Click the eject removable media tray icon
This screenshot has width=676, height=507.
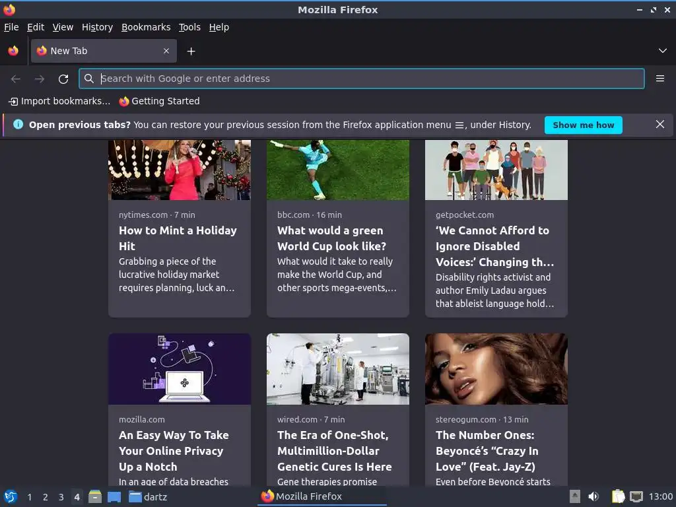[575, 496]
